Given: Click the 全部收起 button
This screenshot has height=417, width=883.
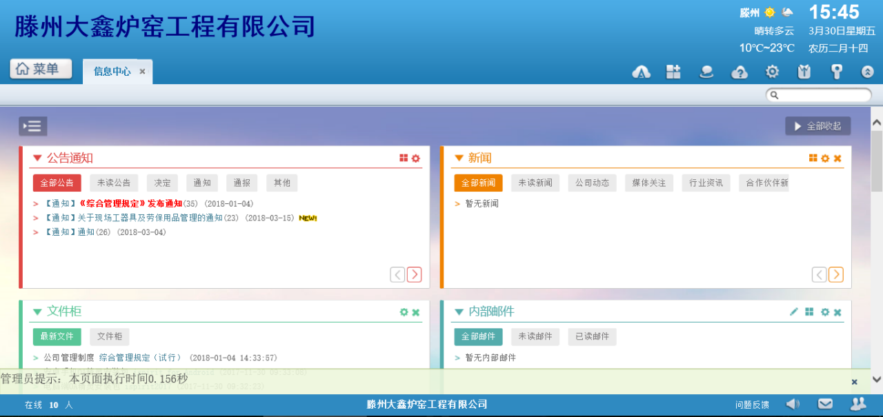Looking at the screenshot, I should click(817, 126).
